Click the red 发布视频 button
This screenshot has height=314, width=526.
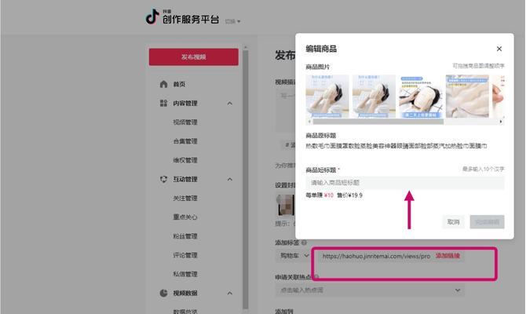(x=194, y=57)
